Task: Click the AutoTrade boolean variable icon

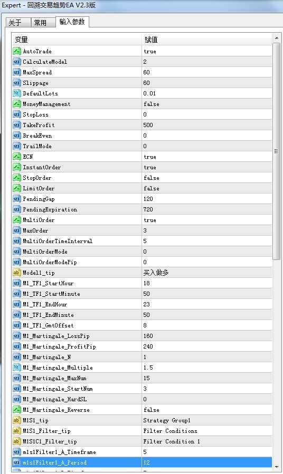Action: [x=16, y=51]
